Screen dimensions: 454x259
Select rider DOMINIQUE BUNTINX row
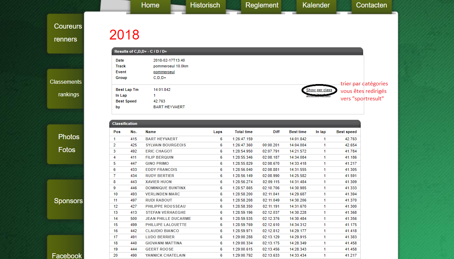pyautogui.click(x=235, y=188)
